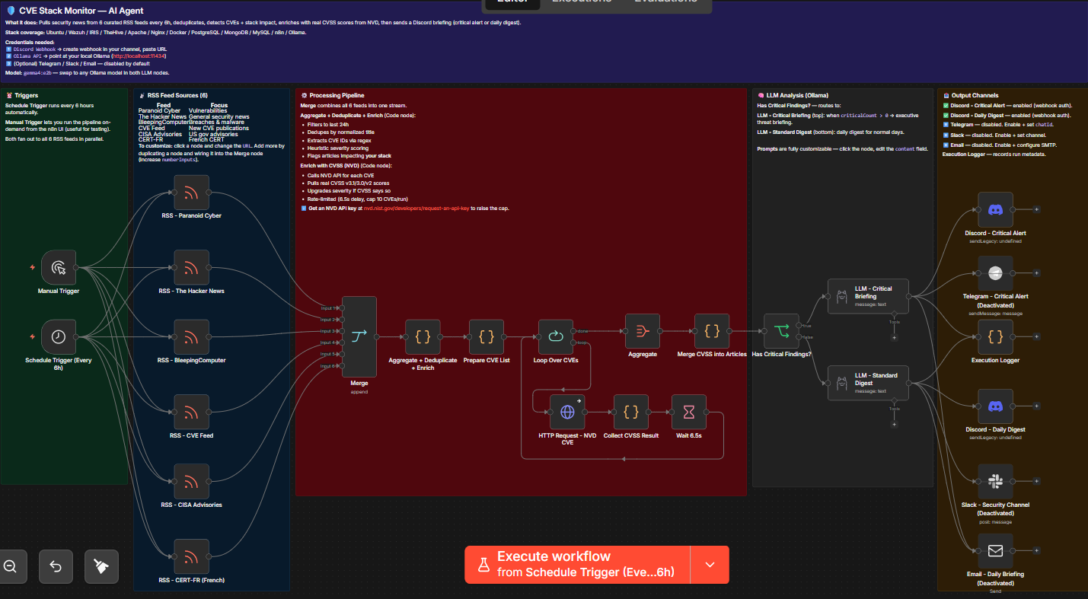Add node after Execution Logger output
The height and width of the screenshot is (599, 1088).
(1036, 336)
